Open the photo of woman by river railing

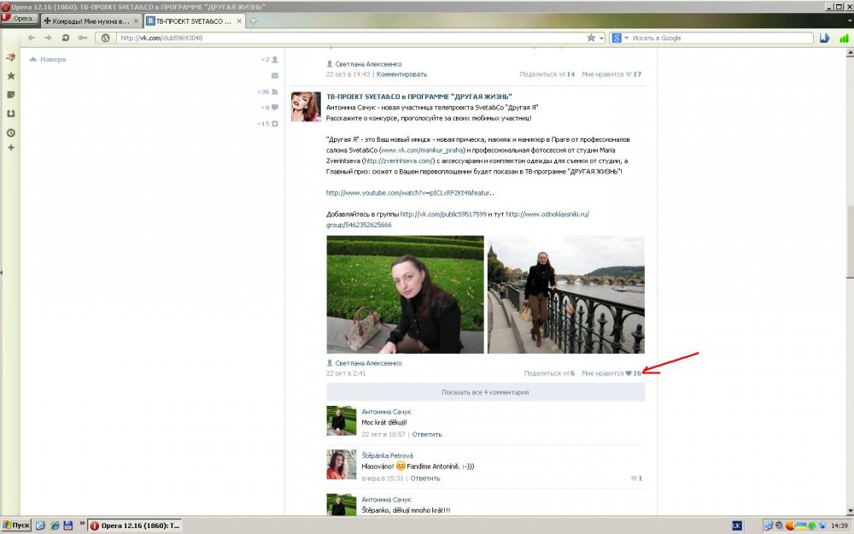pos(566,294)
